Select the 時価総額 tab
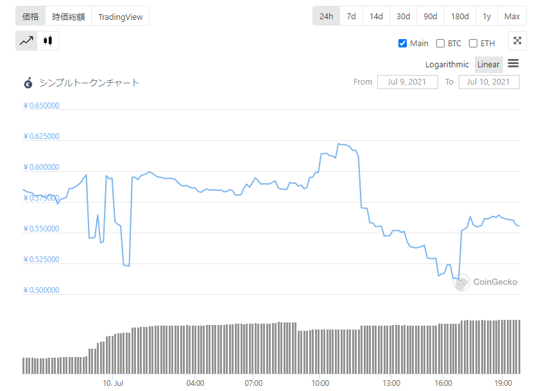 point(69,16)
